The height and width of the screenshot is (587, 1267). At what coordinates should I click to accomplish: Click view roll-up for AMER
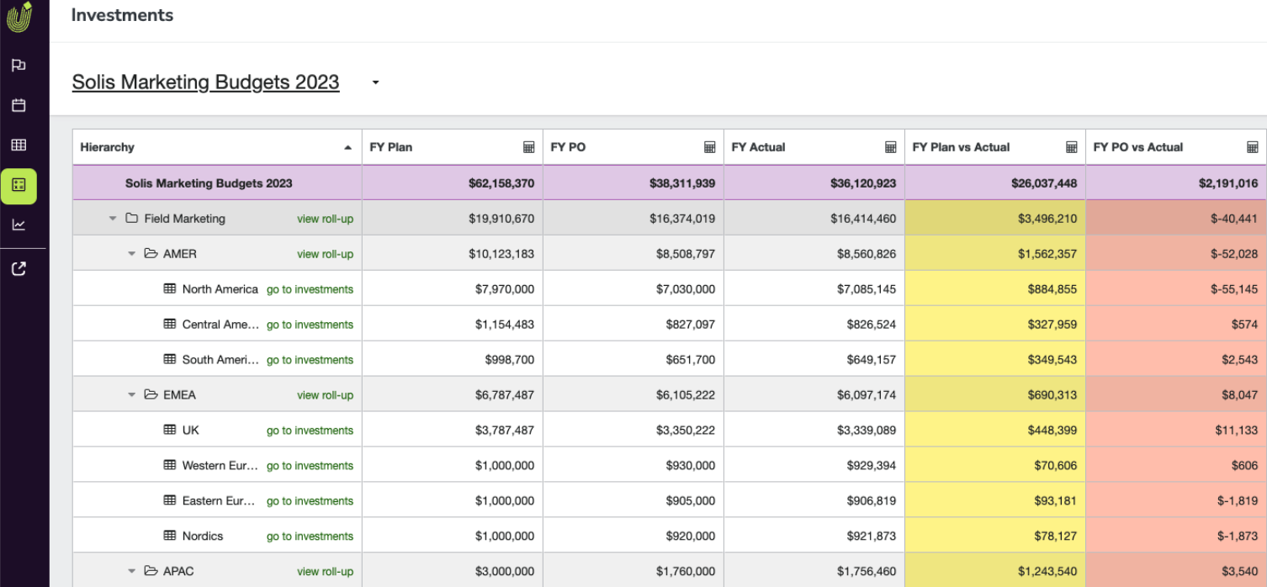click(x=325, y=254)
